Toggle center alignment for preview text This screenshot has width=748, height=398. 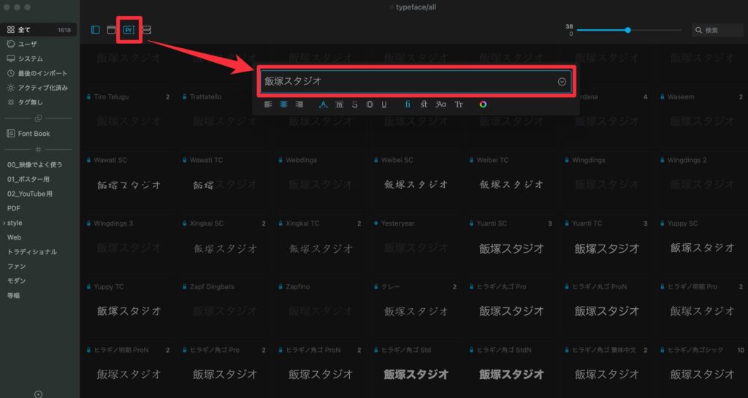tap(283, 104)
